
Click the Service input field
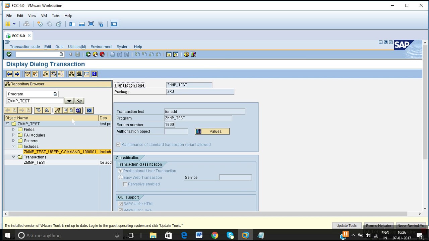click(235, 178)
